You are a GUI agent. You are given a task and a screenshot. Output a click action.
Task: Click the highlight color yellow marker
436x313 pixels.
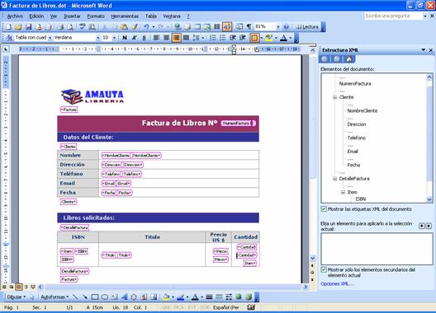pos(268,37)
